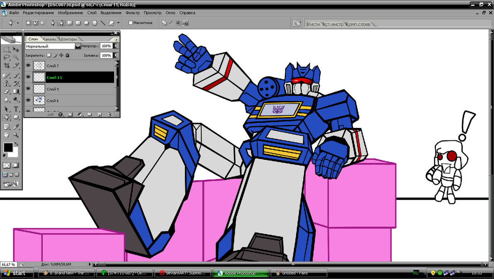
Task: Jump to ImageReady button
Action: click(11, 184)
